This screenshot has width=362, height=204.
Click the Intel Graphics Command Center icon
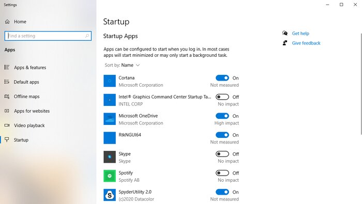click(110, 100)
